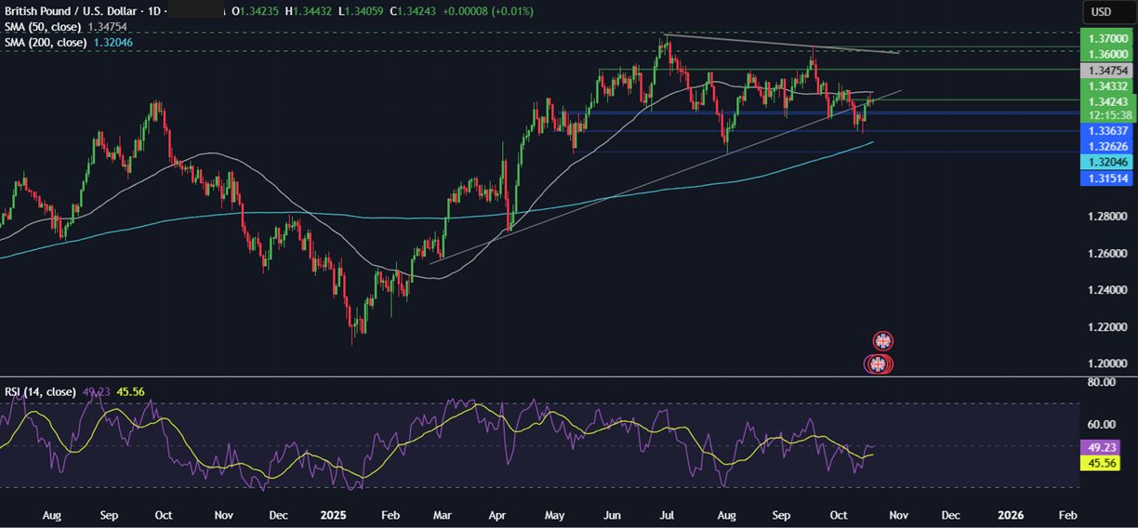Viewport: 1138px width, 528px height.
Task: Click the 2025 label on the time axis
Action: 333,514
